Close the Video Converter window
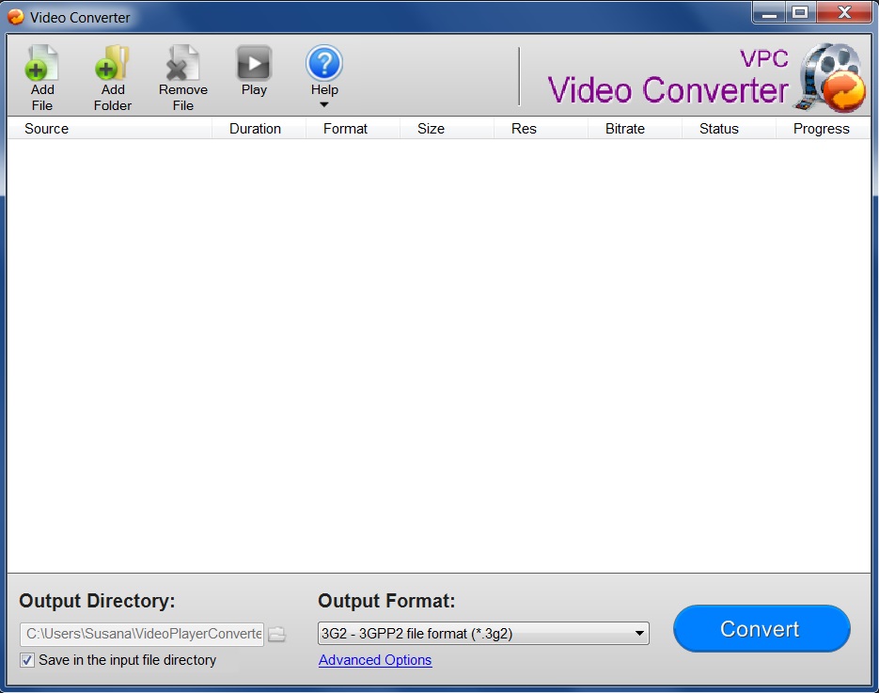The height and width of the screenshot is (693, 879). click(x=844, y=13)
